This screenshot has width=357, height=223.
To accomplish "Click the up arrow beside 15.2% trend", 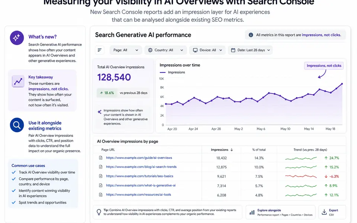I will 326,167.
